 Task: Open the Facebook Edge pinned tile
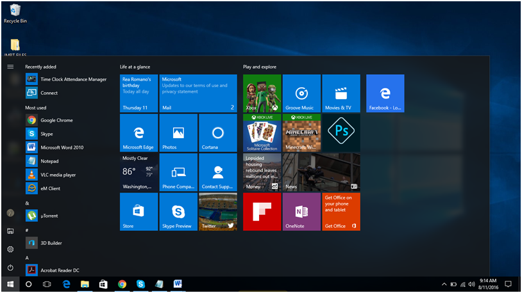point(385,93)
